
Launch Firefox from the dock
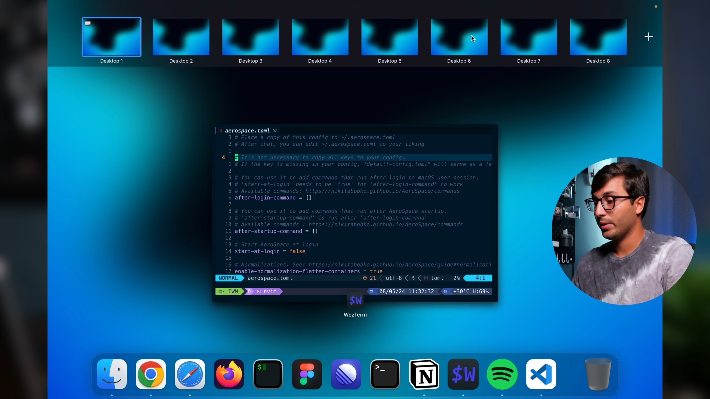(x=229, y=374)
